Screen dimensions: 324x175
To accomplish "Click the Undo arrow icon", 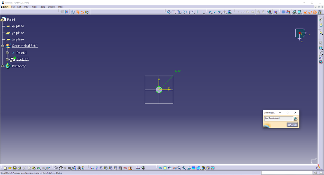I will pyautogui.click(x=38, y=168).
